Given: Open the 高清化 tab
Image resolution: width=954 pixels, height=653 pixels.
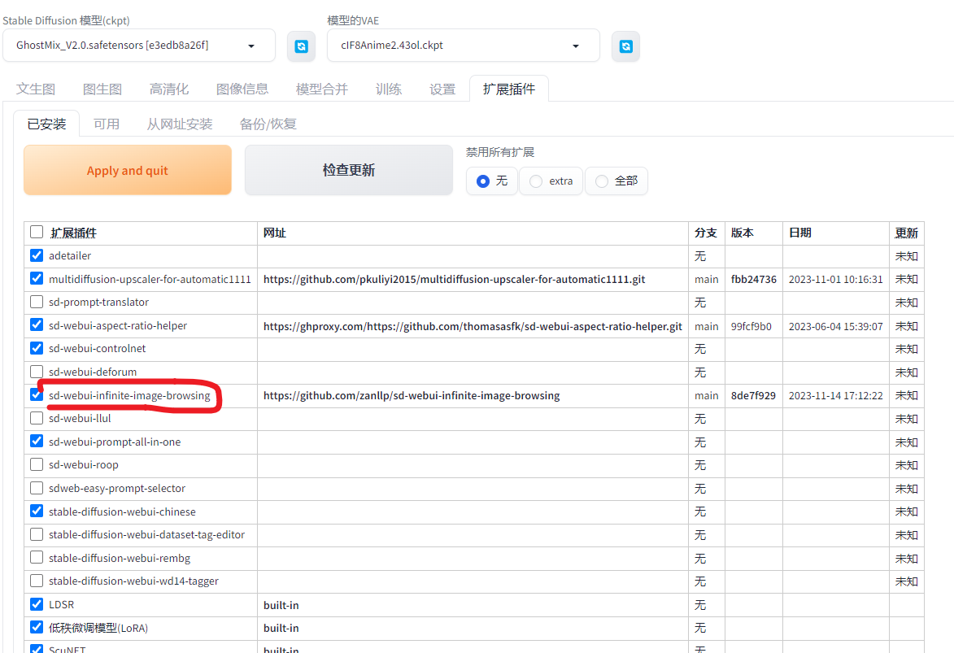Looking at the screenshot, I should pyautogui.click(x=169, y=89).
